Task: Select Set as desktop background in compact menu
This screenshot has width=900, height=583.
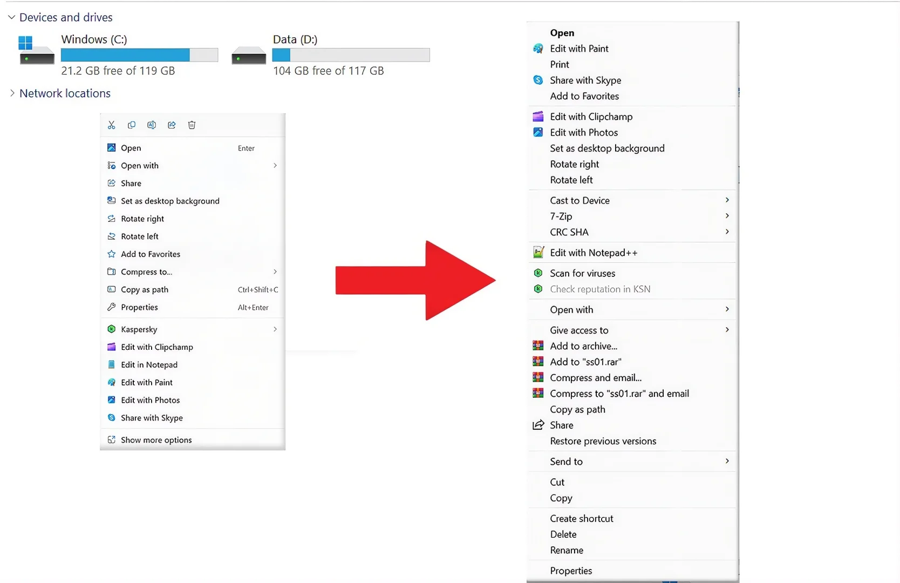Action: click(193, 201)
